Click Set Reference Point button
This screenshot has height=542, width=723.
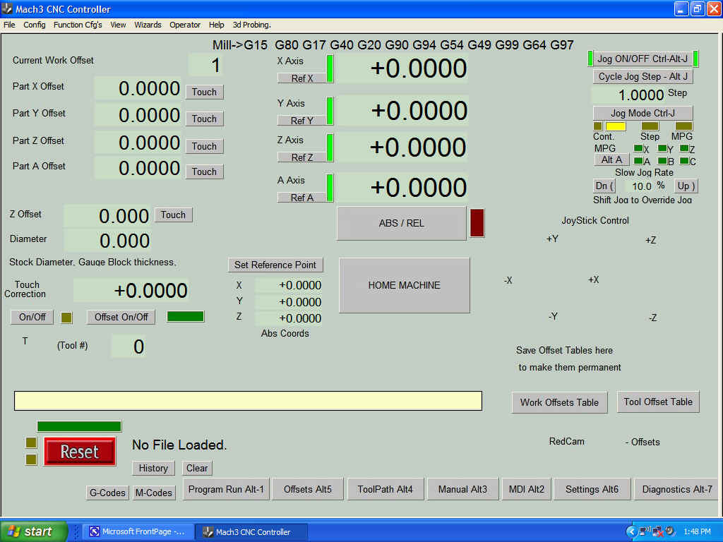pos(275,265)
